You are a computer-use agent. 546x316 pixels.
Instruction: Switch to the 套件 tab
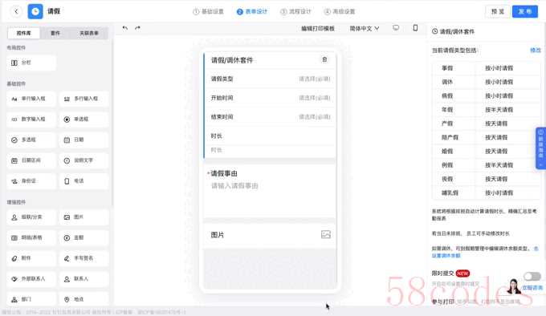(x=55, y=33)
